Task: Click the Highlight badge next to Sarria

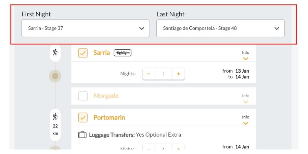Action: pos(123,53)
